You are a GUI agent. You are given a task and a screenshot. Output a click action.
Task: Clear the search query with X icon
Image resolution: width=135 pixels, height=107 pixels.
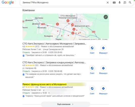[107, 3]
